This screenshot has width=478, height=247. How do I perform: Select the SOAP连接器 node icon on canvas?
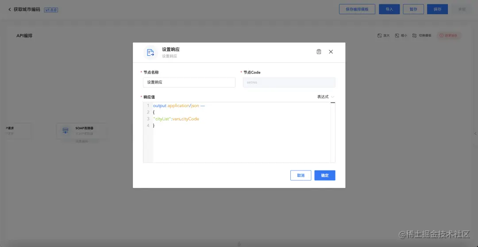click(x=66, y=131)
